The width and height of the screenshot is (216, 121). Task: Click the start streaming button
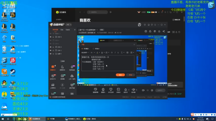(160, 90)
